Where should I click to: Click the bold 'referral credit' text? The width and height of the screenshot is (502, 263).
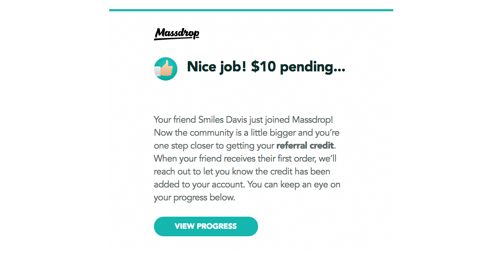point(305,146)
